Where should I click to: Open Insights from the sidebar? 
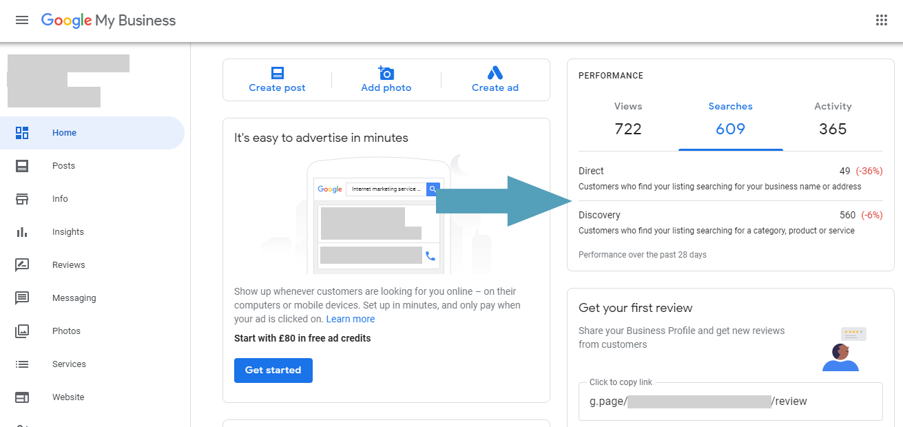pos(92,232)
